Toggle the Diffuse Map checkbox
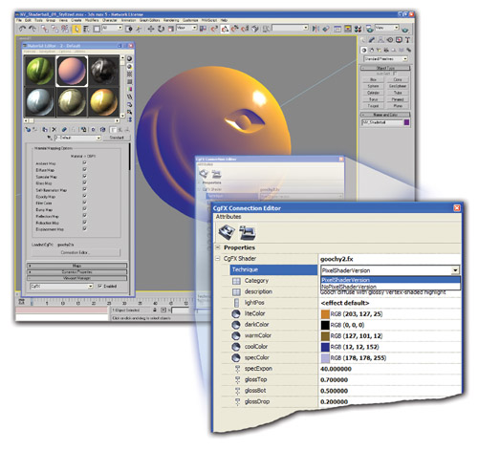478x450 pixels. pyautogui.click(x=84, y=169)
